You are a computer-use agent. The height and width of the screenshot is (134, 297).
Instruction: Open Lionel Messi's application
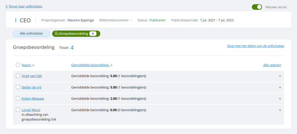[31, 110]
